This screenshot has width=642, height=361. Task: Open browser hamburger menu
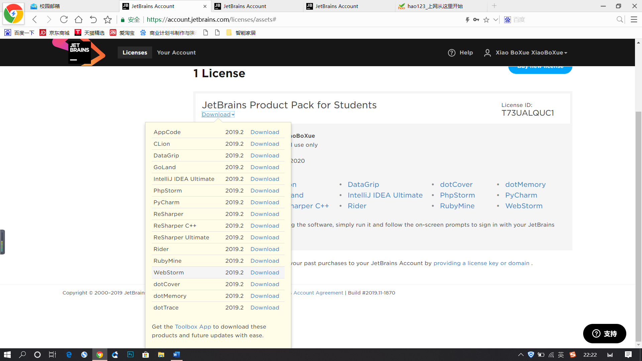coord(634,19)
